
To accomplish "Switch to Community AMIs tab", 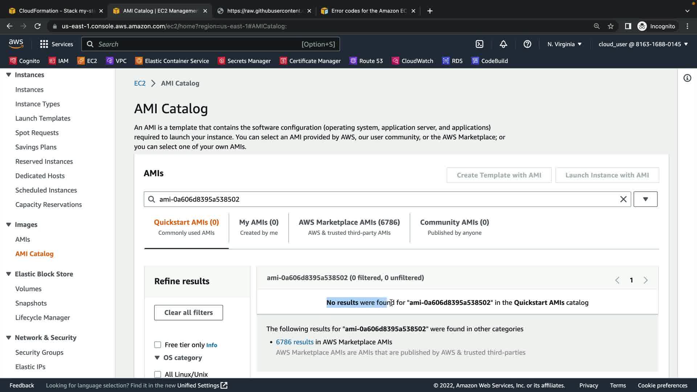I will pos(454,227).
